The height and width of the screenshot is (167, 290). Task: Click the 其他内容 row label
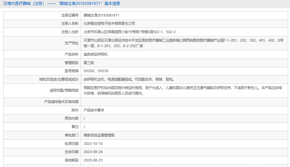(x=72, y=118)
